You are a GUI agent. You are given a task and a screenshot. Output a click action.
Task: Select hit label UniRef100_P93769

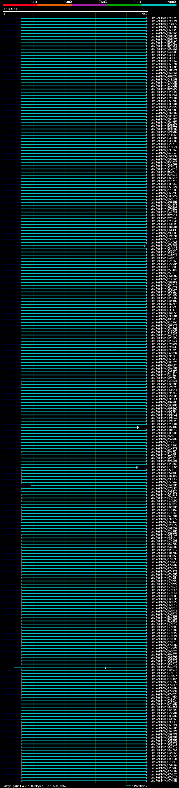[164, 150]
